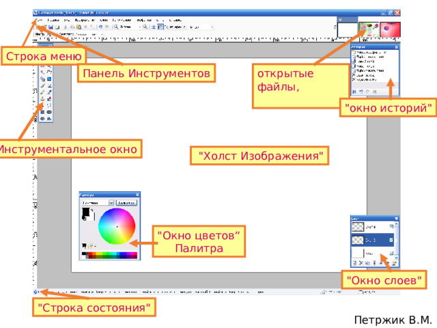Click the blue Undo arrow in toolbar
Screen dimensions: 437x328
coord(100,27)
